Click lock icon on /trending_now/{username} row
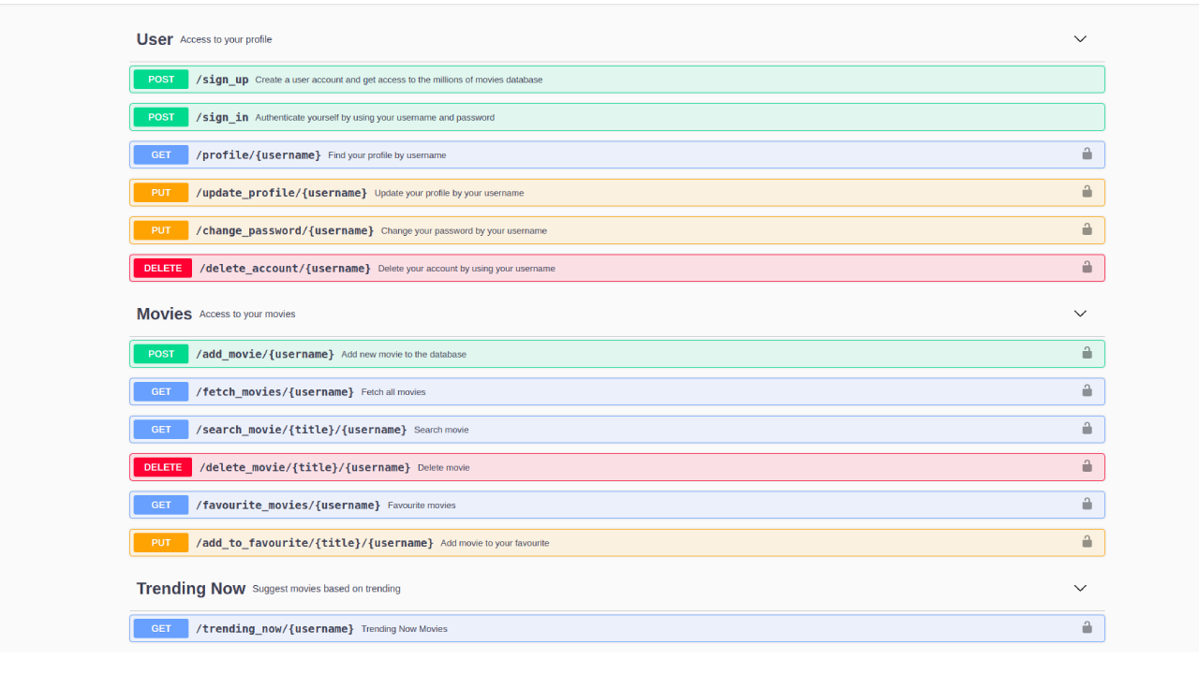 pos(1087,627)
